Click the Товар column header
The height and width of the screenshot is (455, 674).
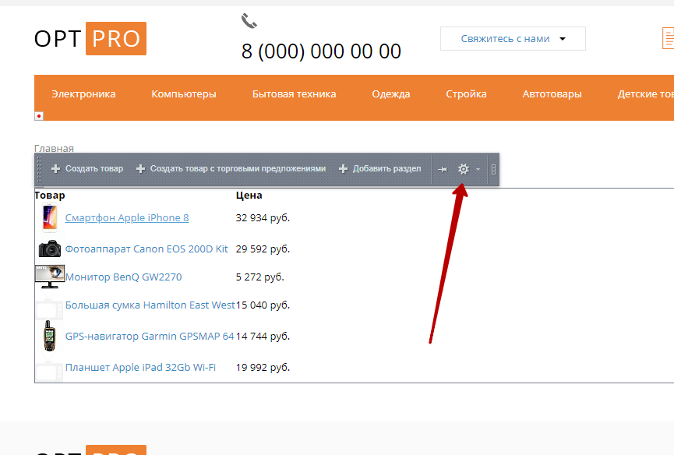point(50,196)
